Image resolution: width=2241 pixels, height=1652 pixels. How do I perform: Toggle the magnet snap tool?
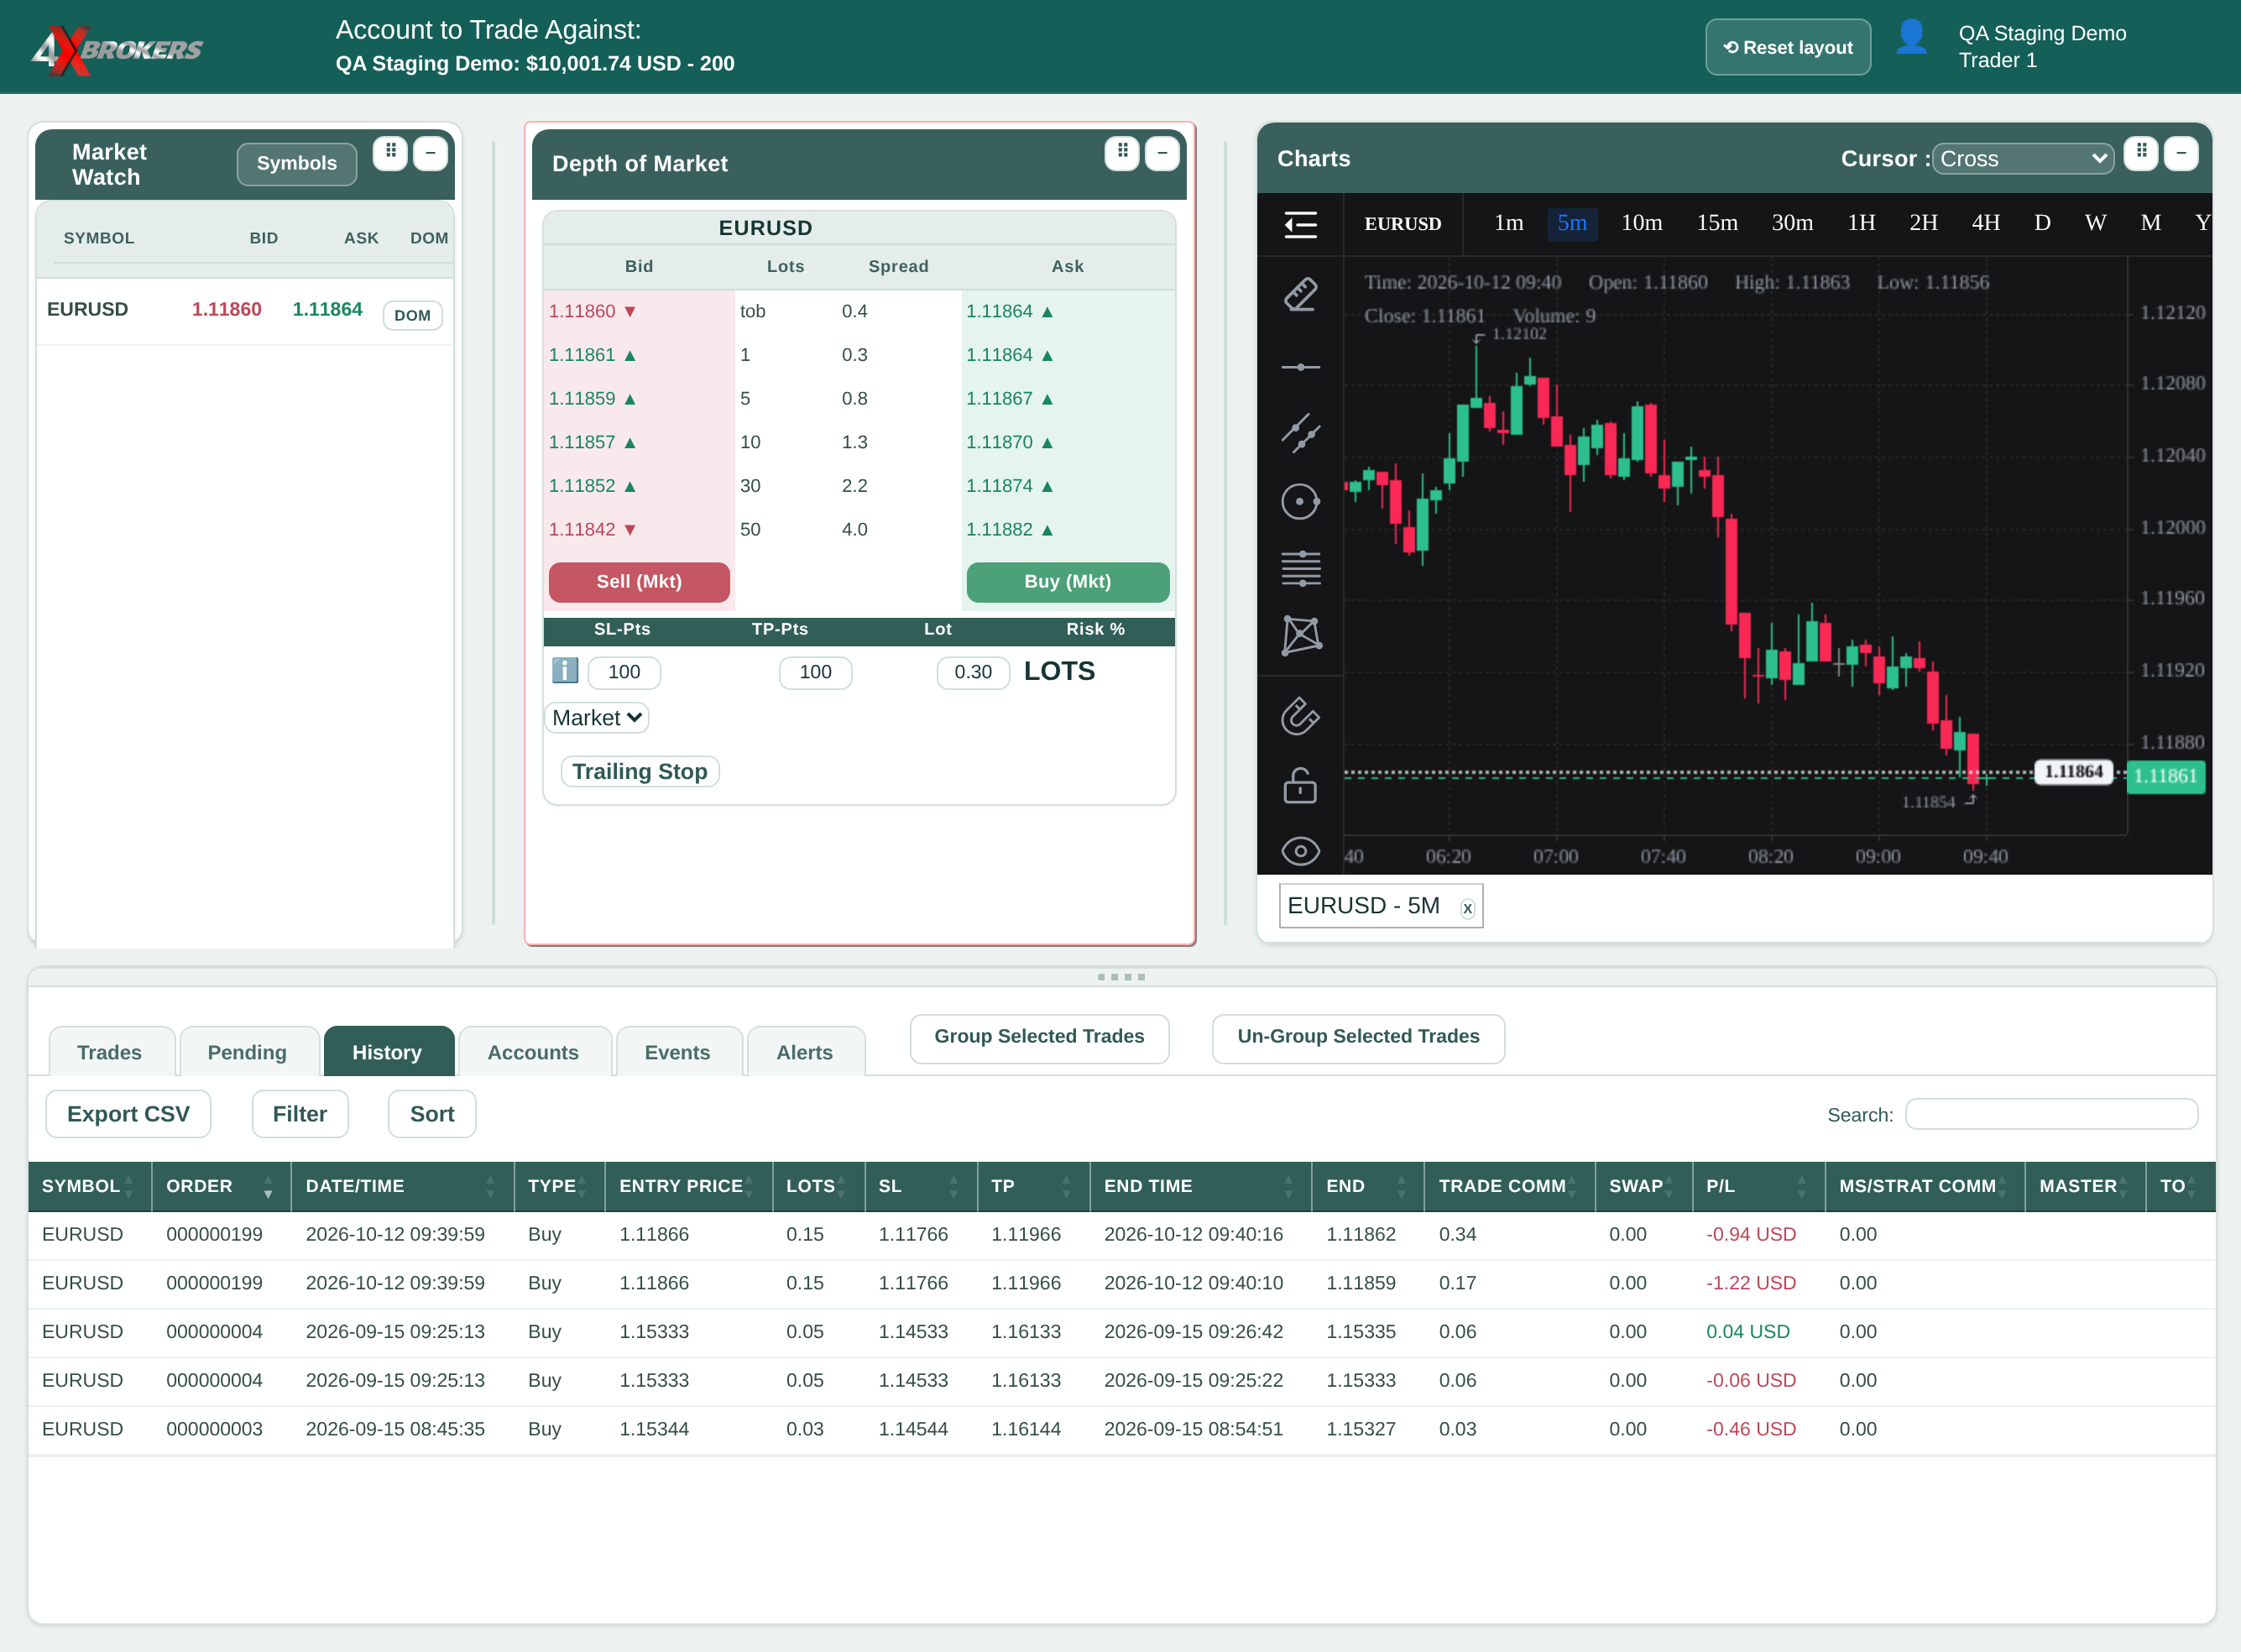point(1300,716)
